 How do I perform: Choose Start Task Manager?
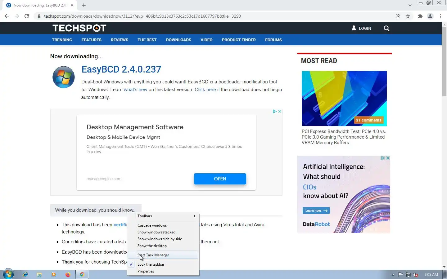(163, 255)
